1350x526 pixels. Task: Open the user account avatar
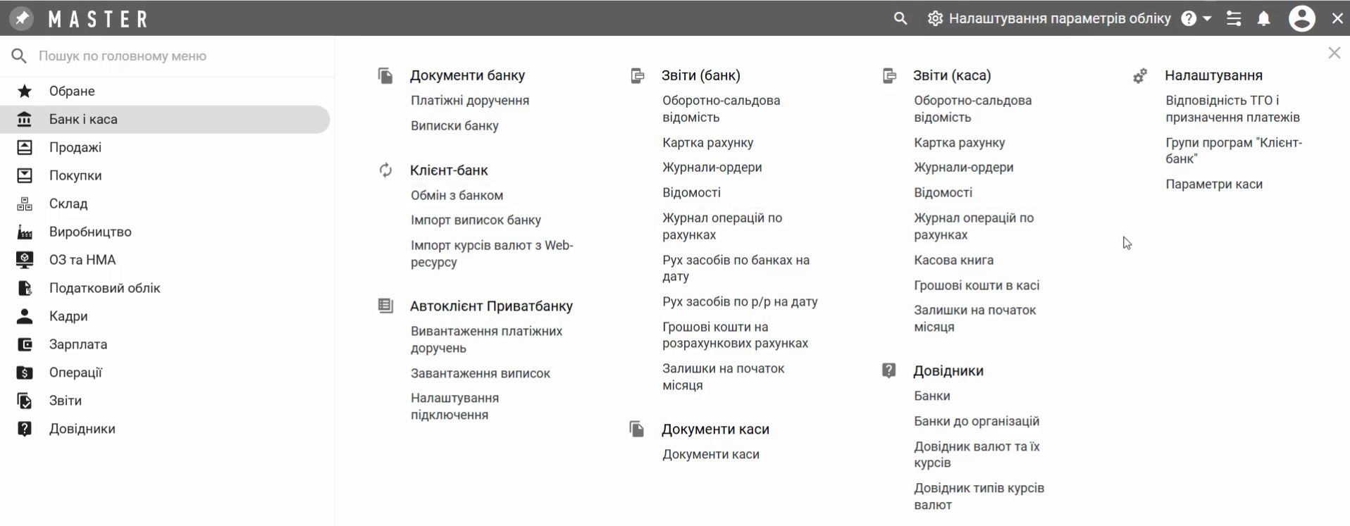1302,18
